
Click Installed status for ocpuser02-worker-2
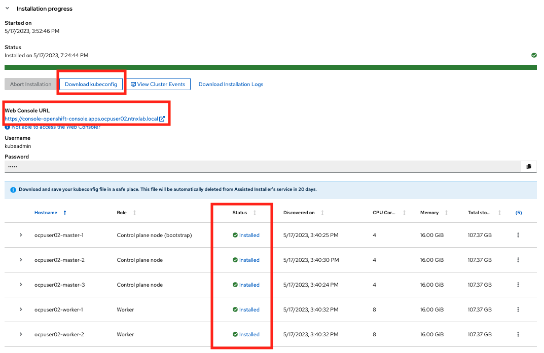249,334
